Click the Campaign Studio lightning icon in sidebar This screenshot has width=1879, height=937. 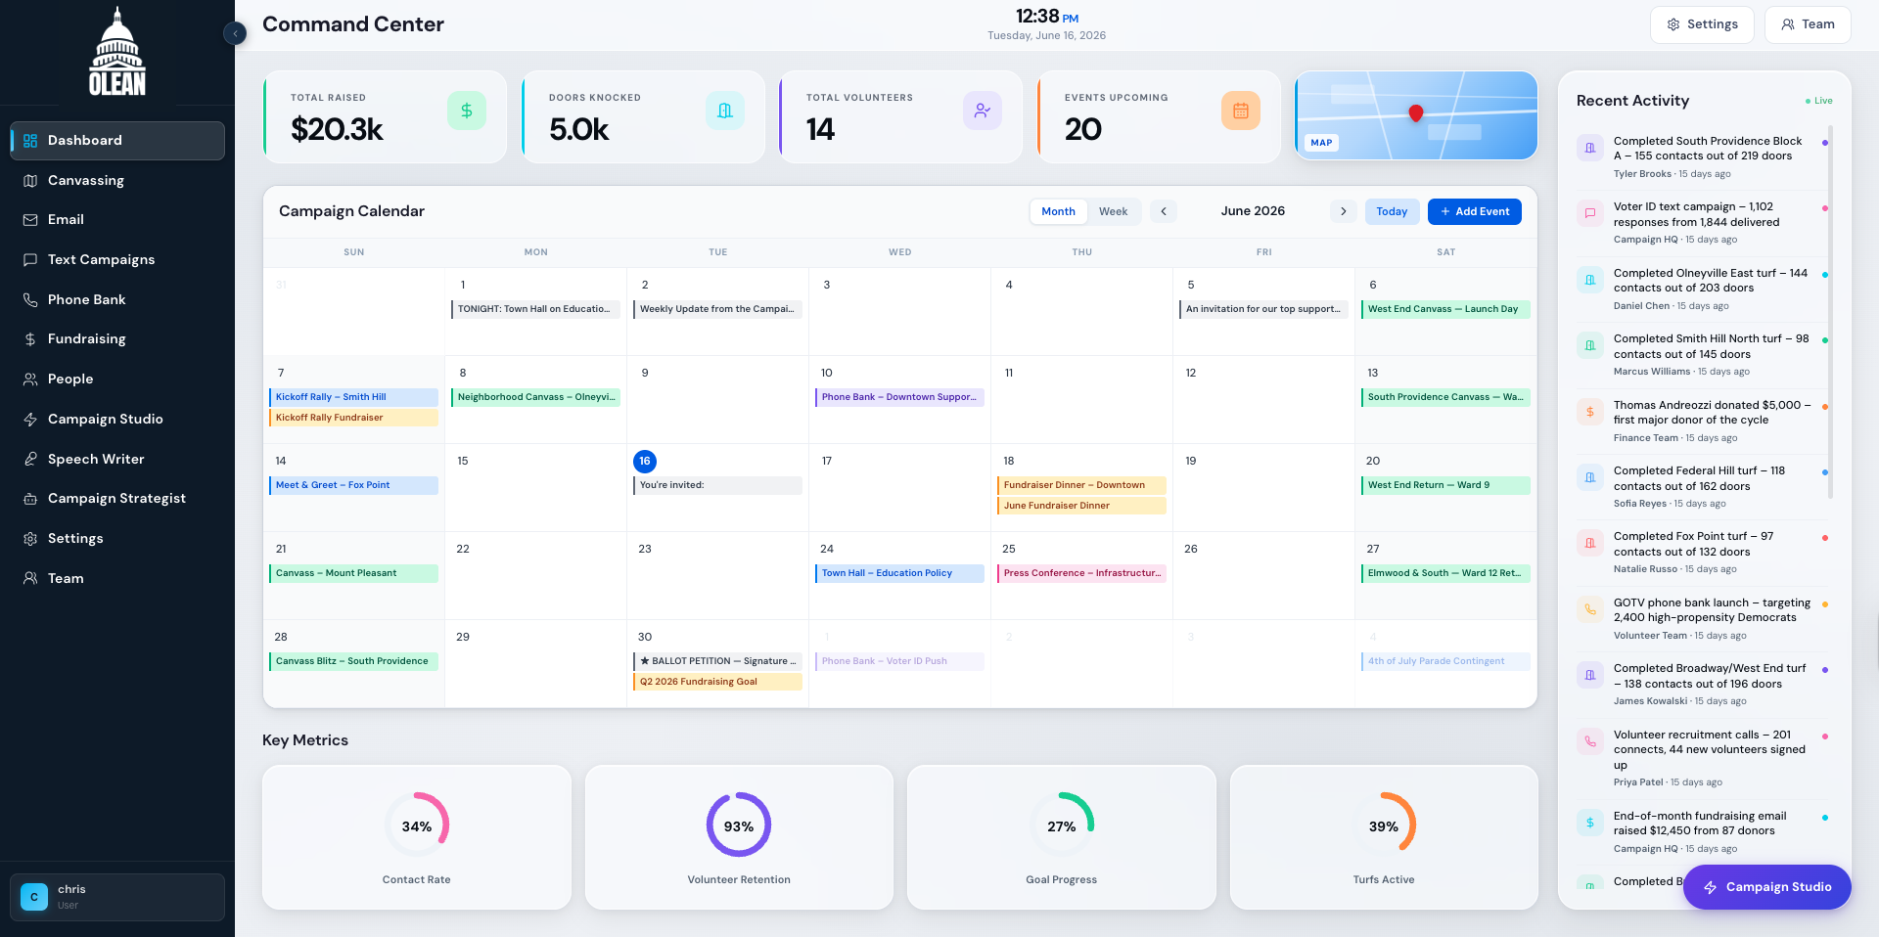click(x=30, y=420)
